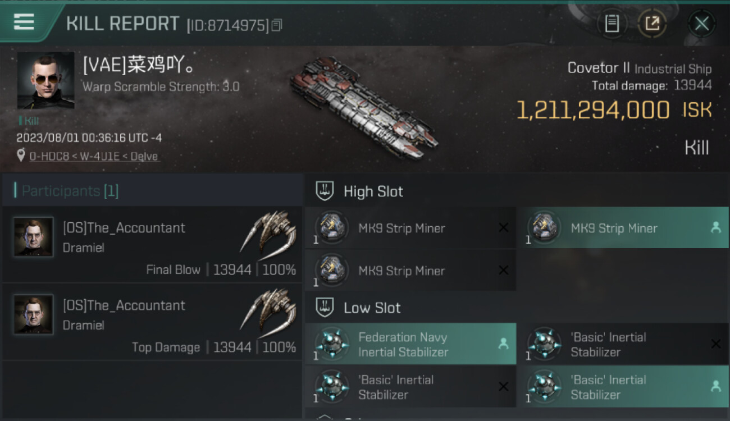Screen dimensions: 730x421
Task: Open the kill report clipboard notes icon
Action: pos(612,24)
